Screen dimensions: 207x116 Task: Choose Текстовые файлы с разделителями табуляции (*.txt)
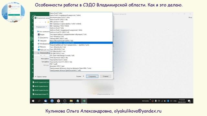pyautogui.click(x=81, y=34)
